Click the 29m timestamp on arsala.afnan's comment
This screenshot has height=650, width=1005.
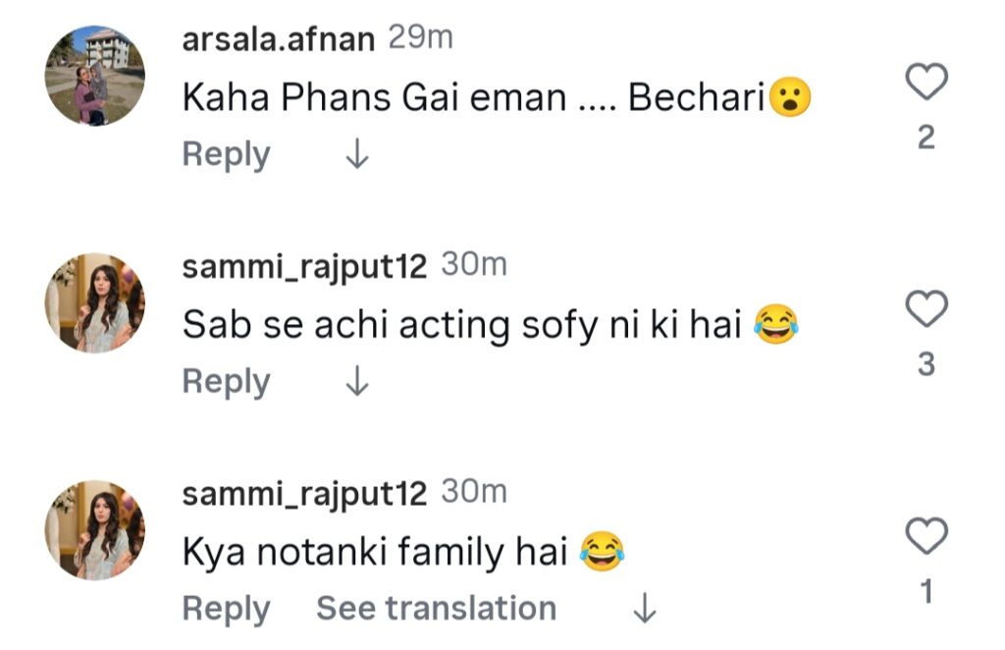click(421, 39)
